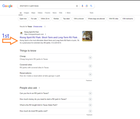Image resolution: width=140 pixels, height=119 pixels.
Task: Apply the Within 20 mi filter chip
Action: pos(45,19)
